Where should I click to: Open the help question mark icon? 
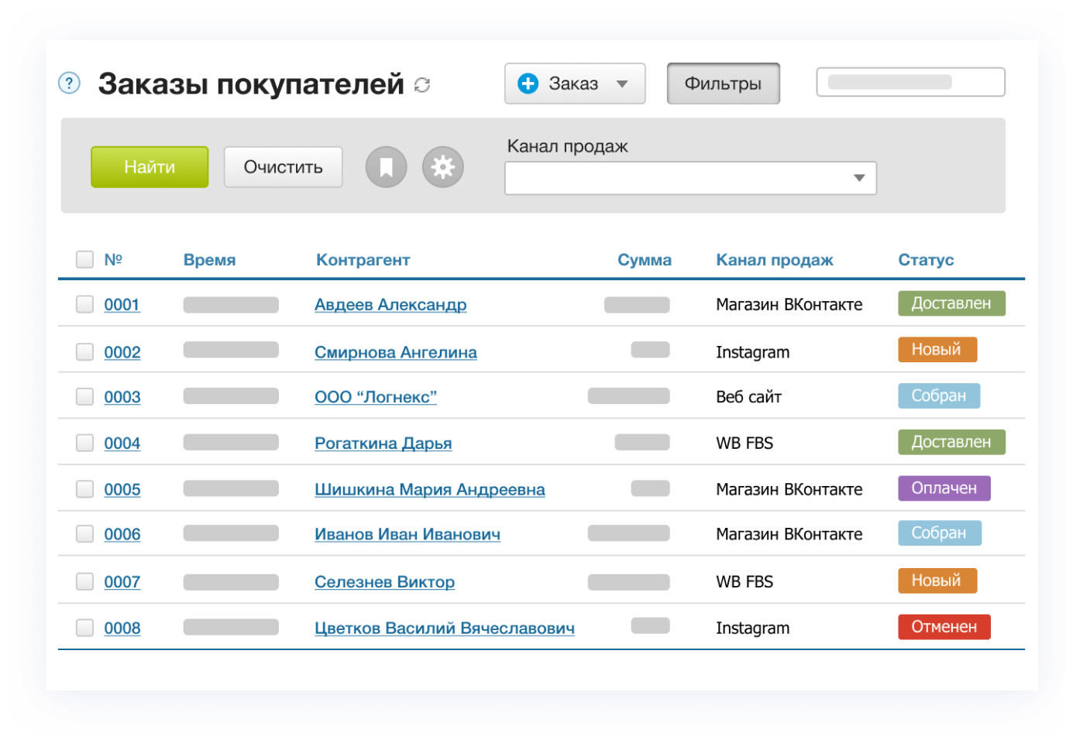click(69, 83)
